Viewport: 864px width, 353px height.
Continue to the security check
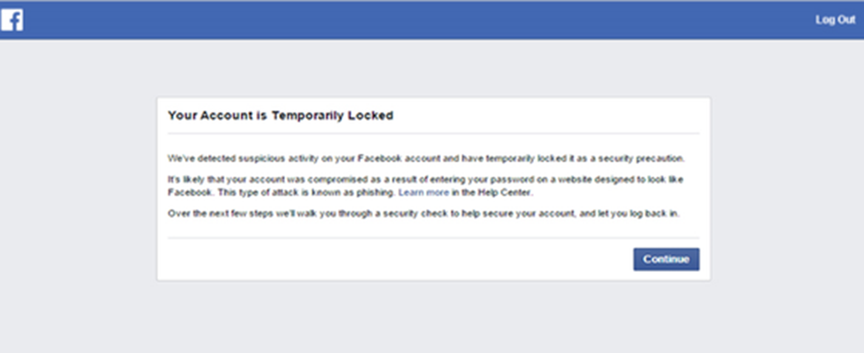tap(666, 259)
